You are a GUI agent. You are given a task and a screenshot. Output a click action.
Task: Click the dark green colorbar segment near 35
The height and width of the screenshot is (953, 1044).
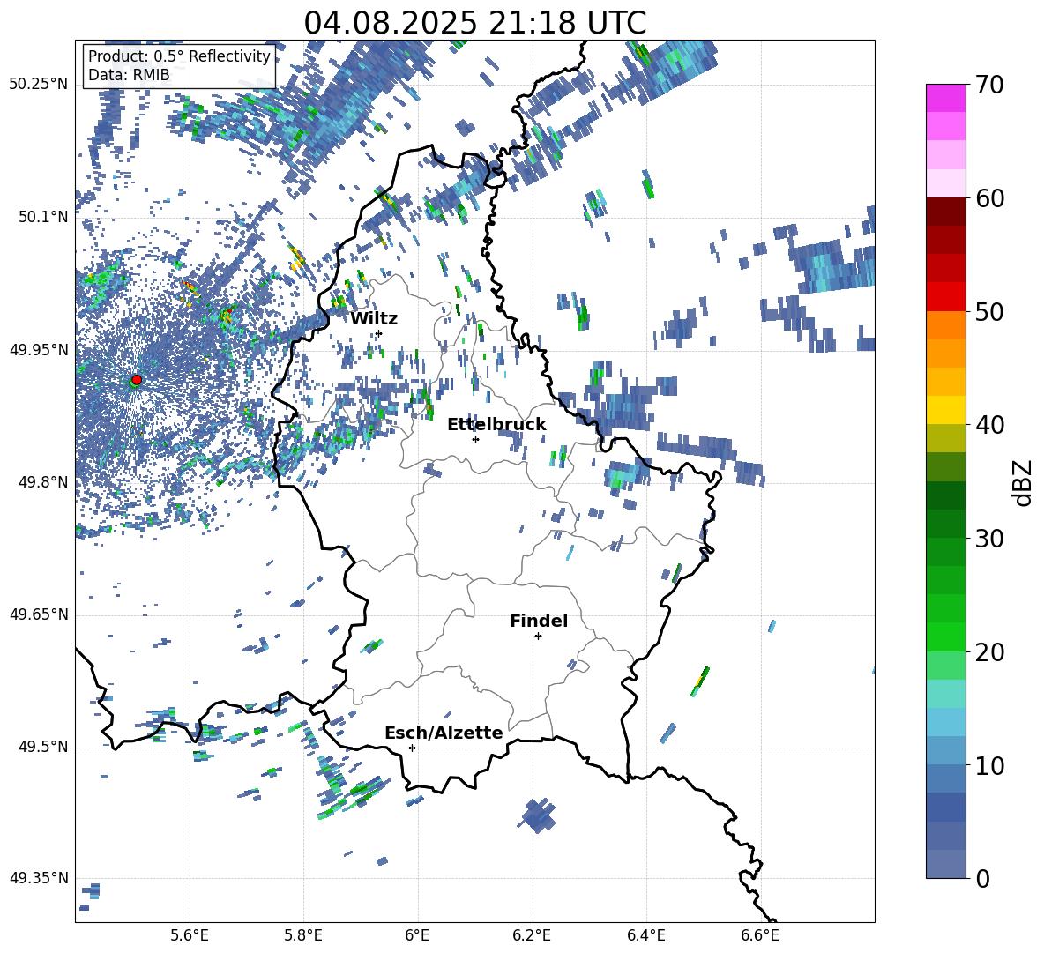(x=945, y=495)
